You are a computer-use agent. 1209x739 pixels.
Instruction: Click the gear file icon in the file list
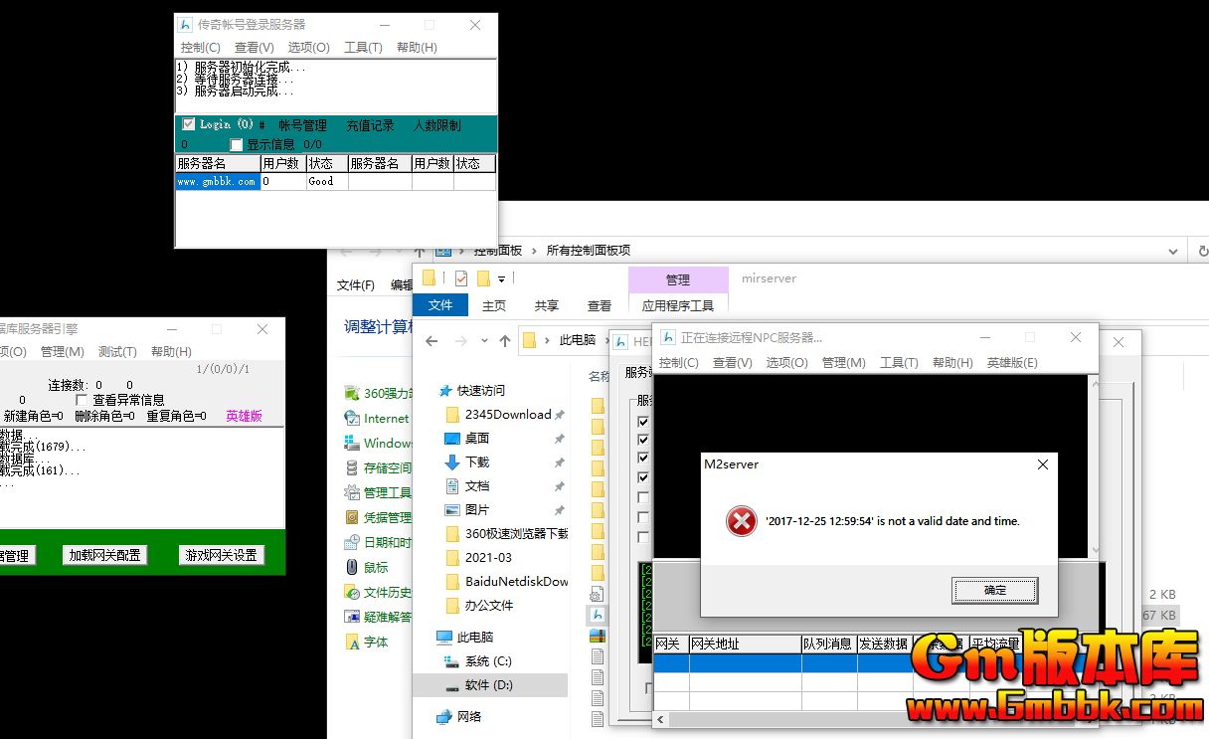(x=597, y=592)
